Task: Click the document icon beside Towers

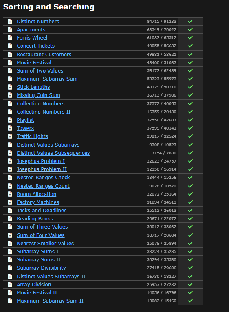Action: 10,128
